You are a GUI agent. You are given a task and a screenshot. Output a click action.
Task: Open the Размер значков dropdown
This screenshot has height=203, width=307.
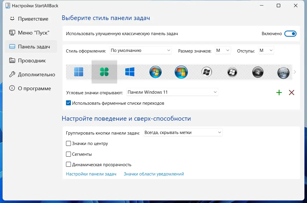click(x=223, y=50)
